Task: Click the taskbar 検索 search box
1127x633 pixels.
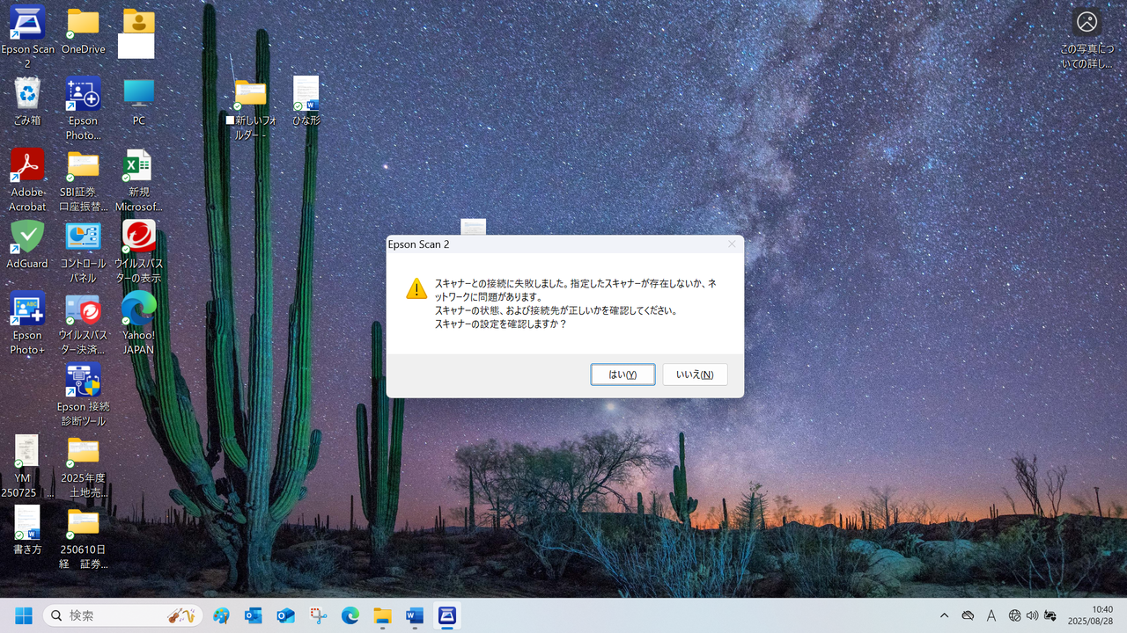Action: tap(123, 615)
